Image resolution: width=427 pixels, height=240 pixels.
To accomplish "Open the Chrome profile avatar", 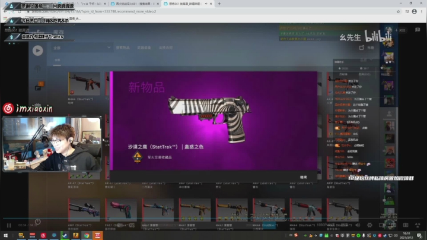I will (414, 11).
